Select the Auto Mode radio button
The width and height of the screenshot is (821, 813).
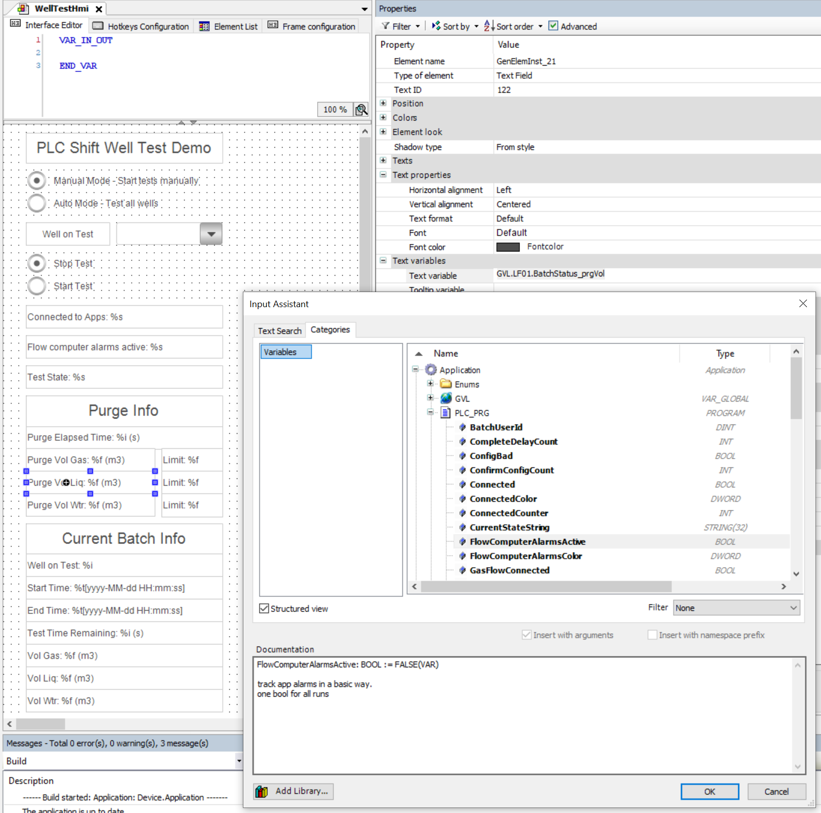37,203
